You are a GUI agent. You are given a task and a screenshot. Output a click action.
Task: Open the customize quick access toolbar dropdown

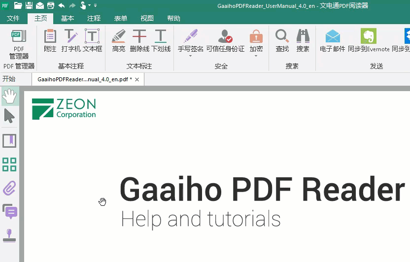[95, 5]
